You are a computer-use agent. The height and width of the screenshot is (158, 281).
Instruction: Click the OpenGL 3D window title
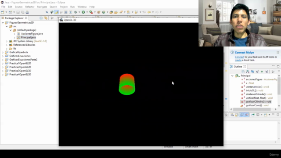[70, 20]
